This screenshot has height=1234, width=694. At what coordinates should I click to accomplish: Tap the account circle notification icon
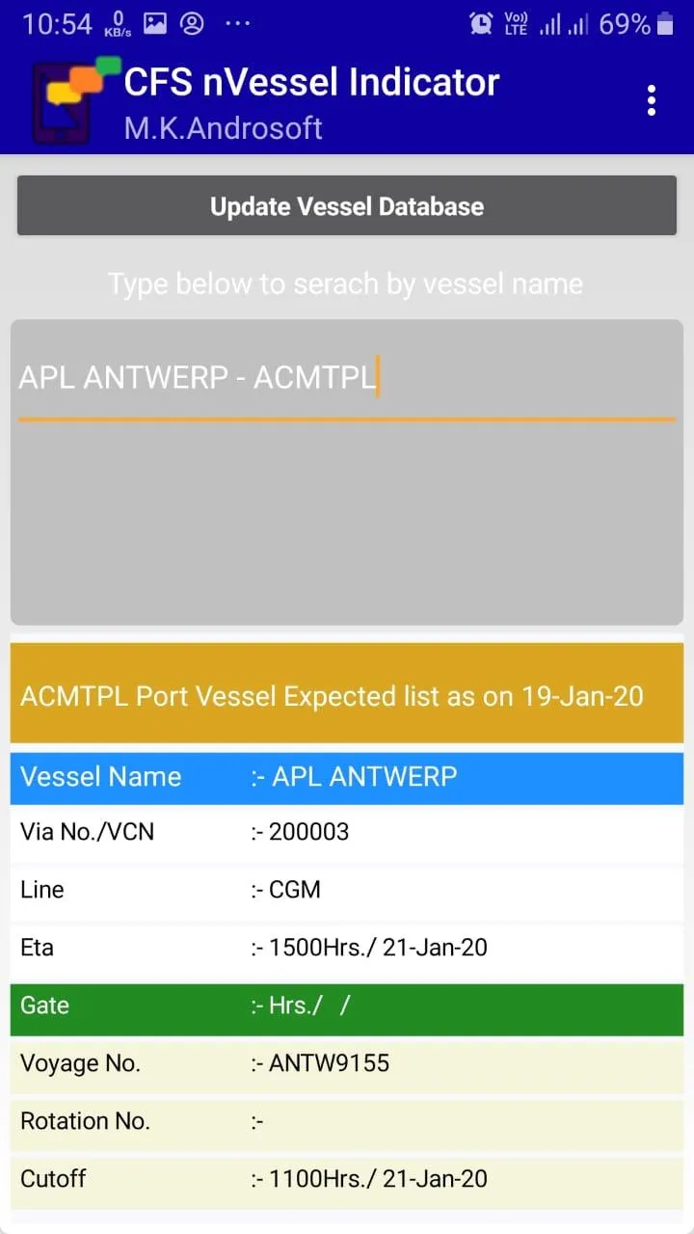tap(193, 24)
